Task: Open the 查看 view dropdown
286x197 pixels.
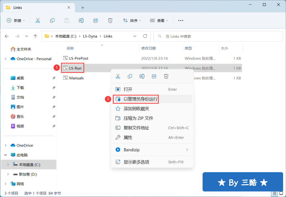Action: pyautogui.click(x=159, y=21)
